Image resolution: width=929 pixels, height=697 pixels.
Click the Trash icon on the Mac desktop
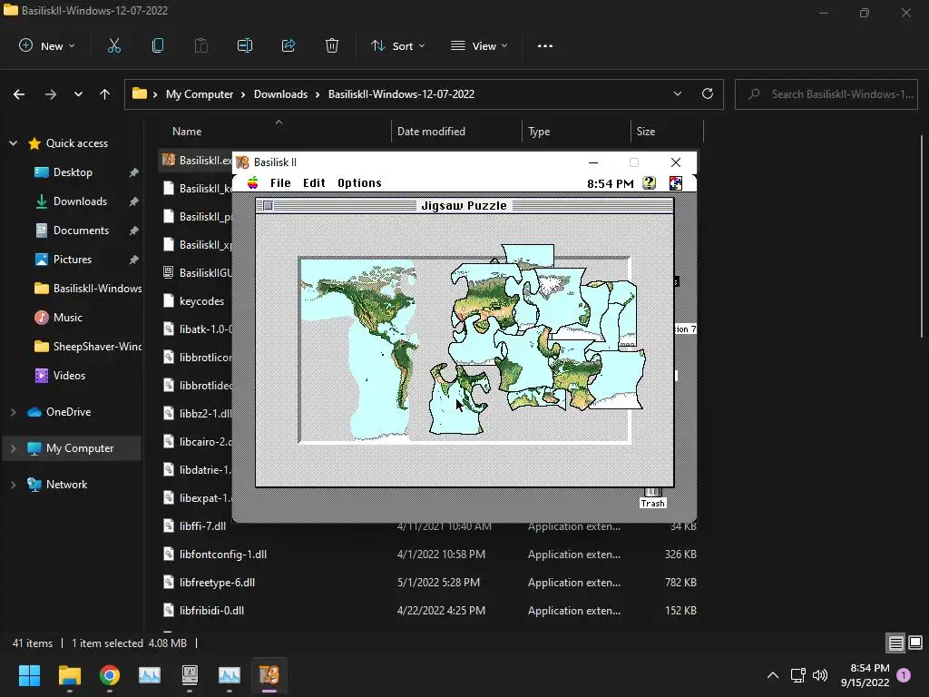(x=653, y=498)
